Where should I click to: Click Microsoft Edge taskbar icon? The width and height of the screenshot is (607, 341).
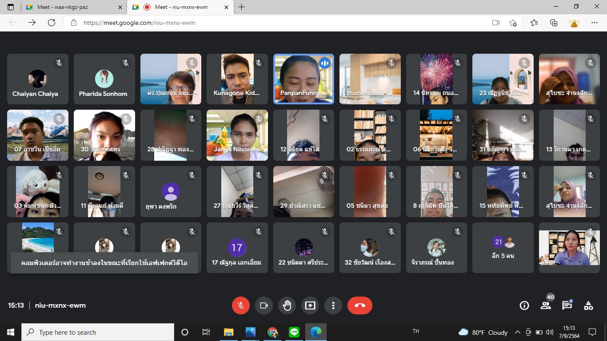point(316,332)
